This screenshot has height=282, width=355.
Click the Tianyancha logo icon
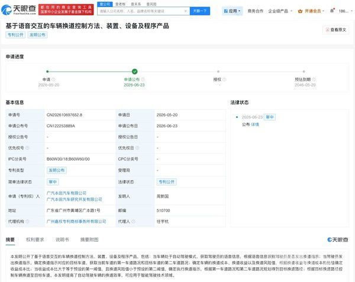pyautogui.click(x=6, y=10)
